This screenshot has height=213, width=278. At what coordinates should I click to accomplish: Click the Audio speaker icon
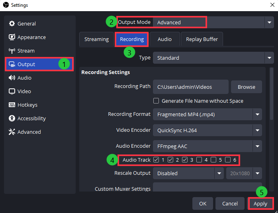click(12, 78)
